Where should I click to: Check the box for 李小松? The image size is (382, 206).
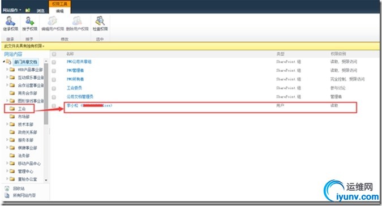pos(54,106)
